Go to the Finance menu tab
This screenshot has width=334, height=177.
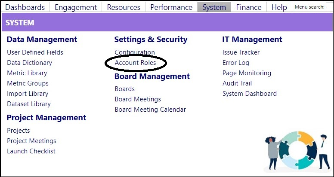click(x=249, y=7)
